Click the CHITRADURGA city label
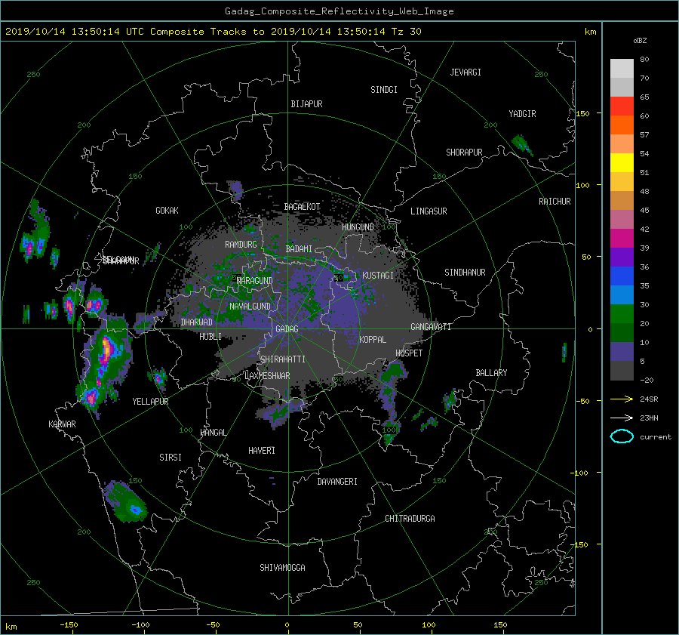 [x=410, y=519]
